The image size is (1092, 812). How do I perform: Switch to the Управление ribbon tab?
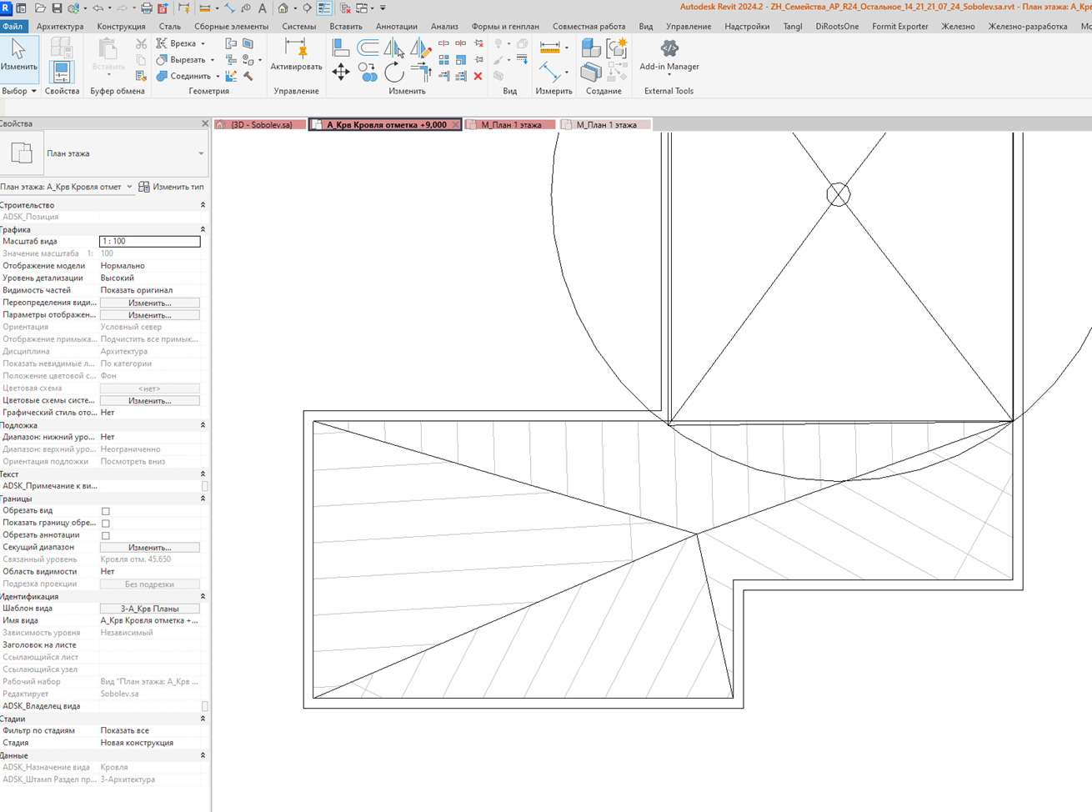689,27
